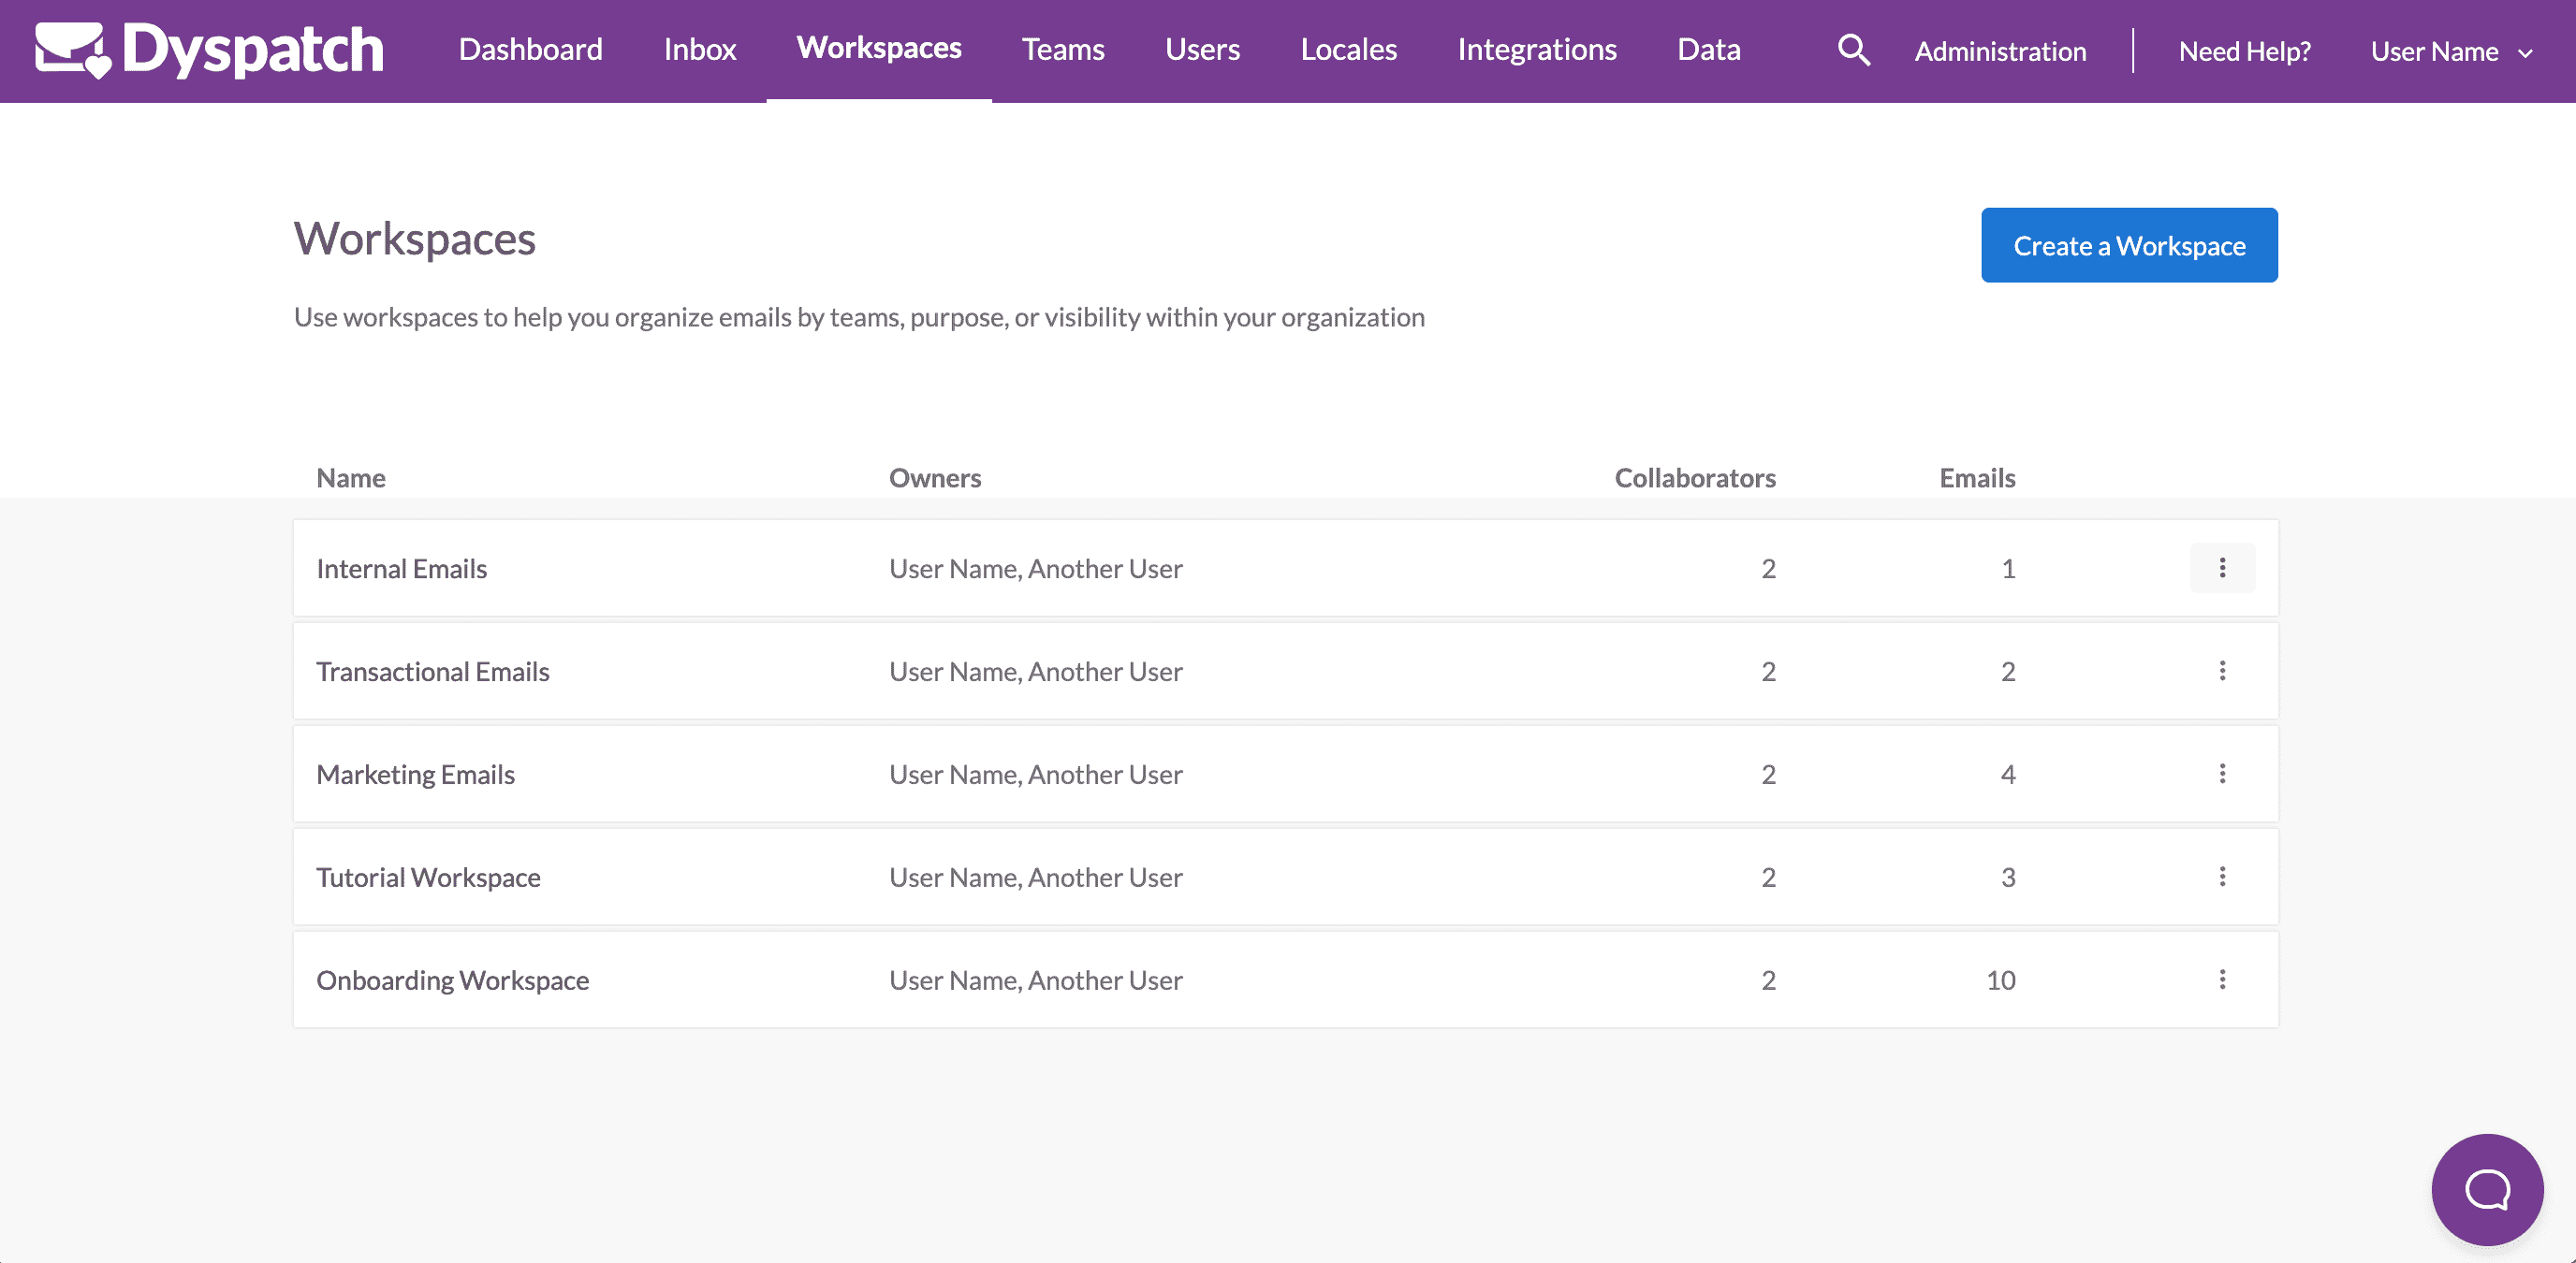Click owners of the Internal Emails row
Viewport: 2576px width, 1263px height.
[1035, 569]
